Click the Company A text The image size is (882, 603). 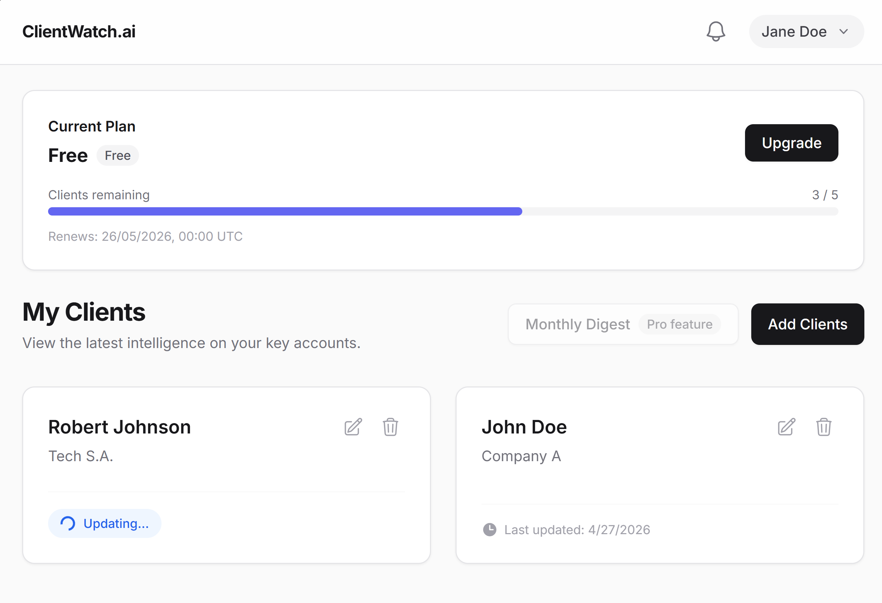521,456
